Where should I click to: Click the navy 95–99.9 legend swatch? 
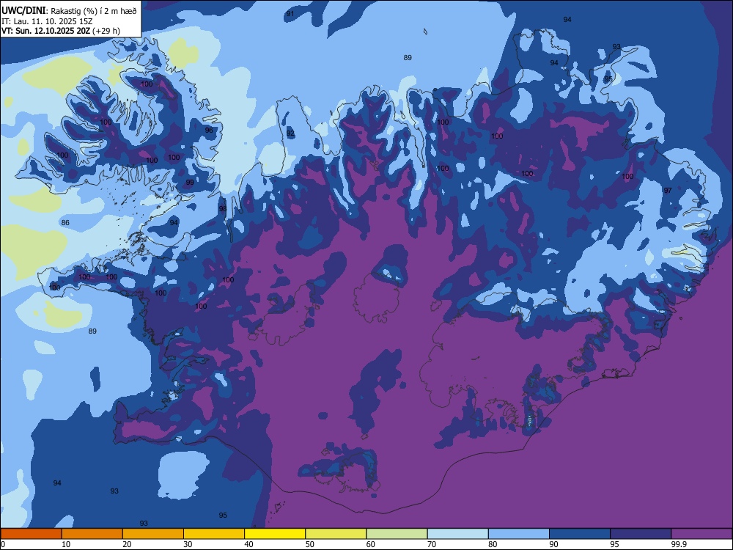point(641,534)
